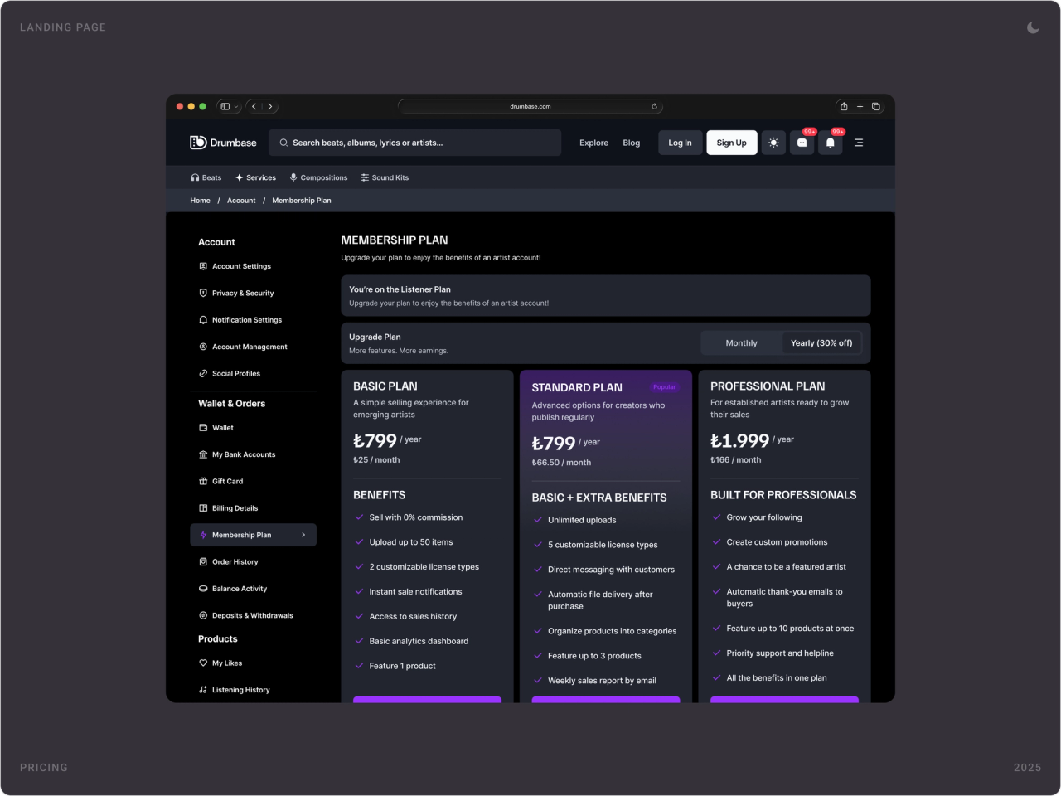Click the Sign Up button
The width and height of the screenshot is (1061, 796).
point(732,143)
